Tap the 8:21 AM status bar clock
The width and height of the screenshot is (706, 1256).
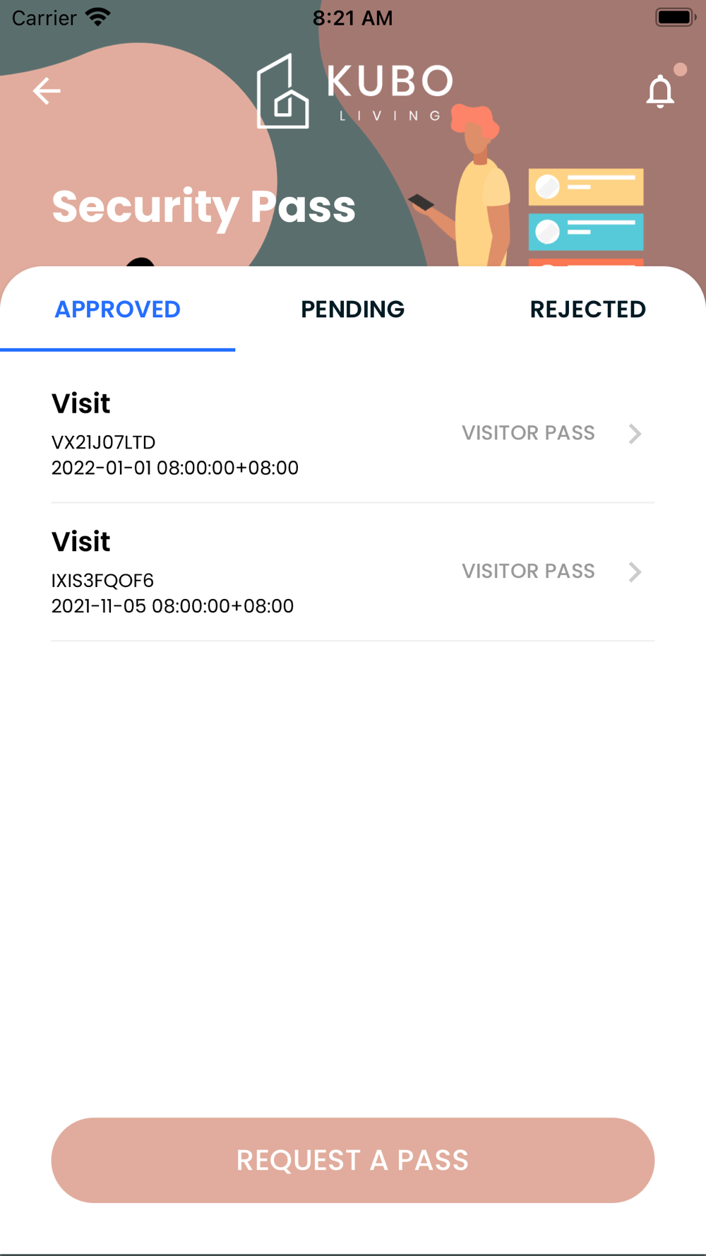[352, 18]
